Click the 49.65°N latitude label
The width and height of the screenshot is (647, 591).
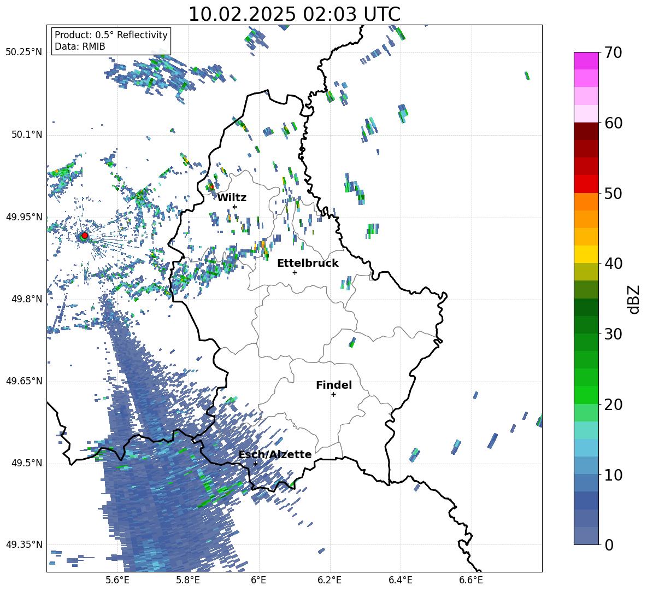pyautogui.click(x=24, y=381)
